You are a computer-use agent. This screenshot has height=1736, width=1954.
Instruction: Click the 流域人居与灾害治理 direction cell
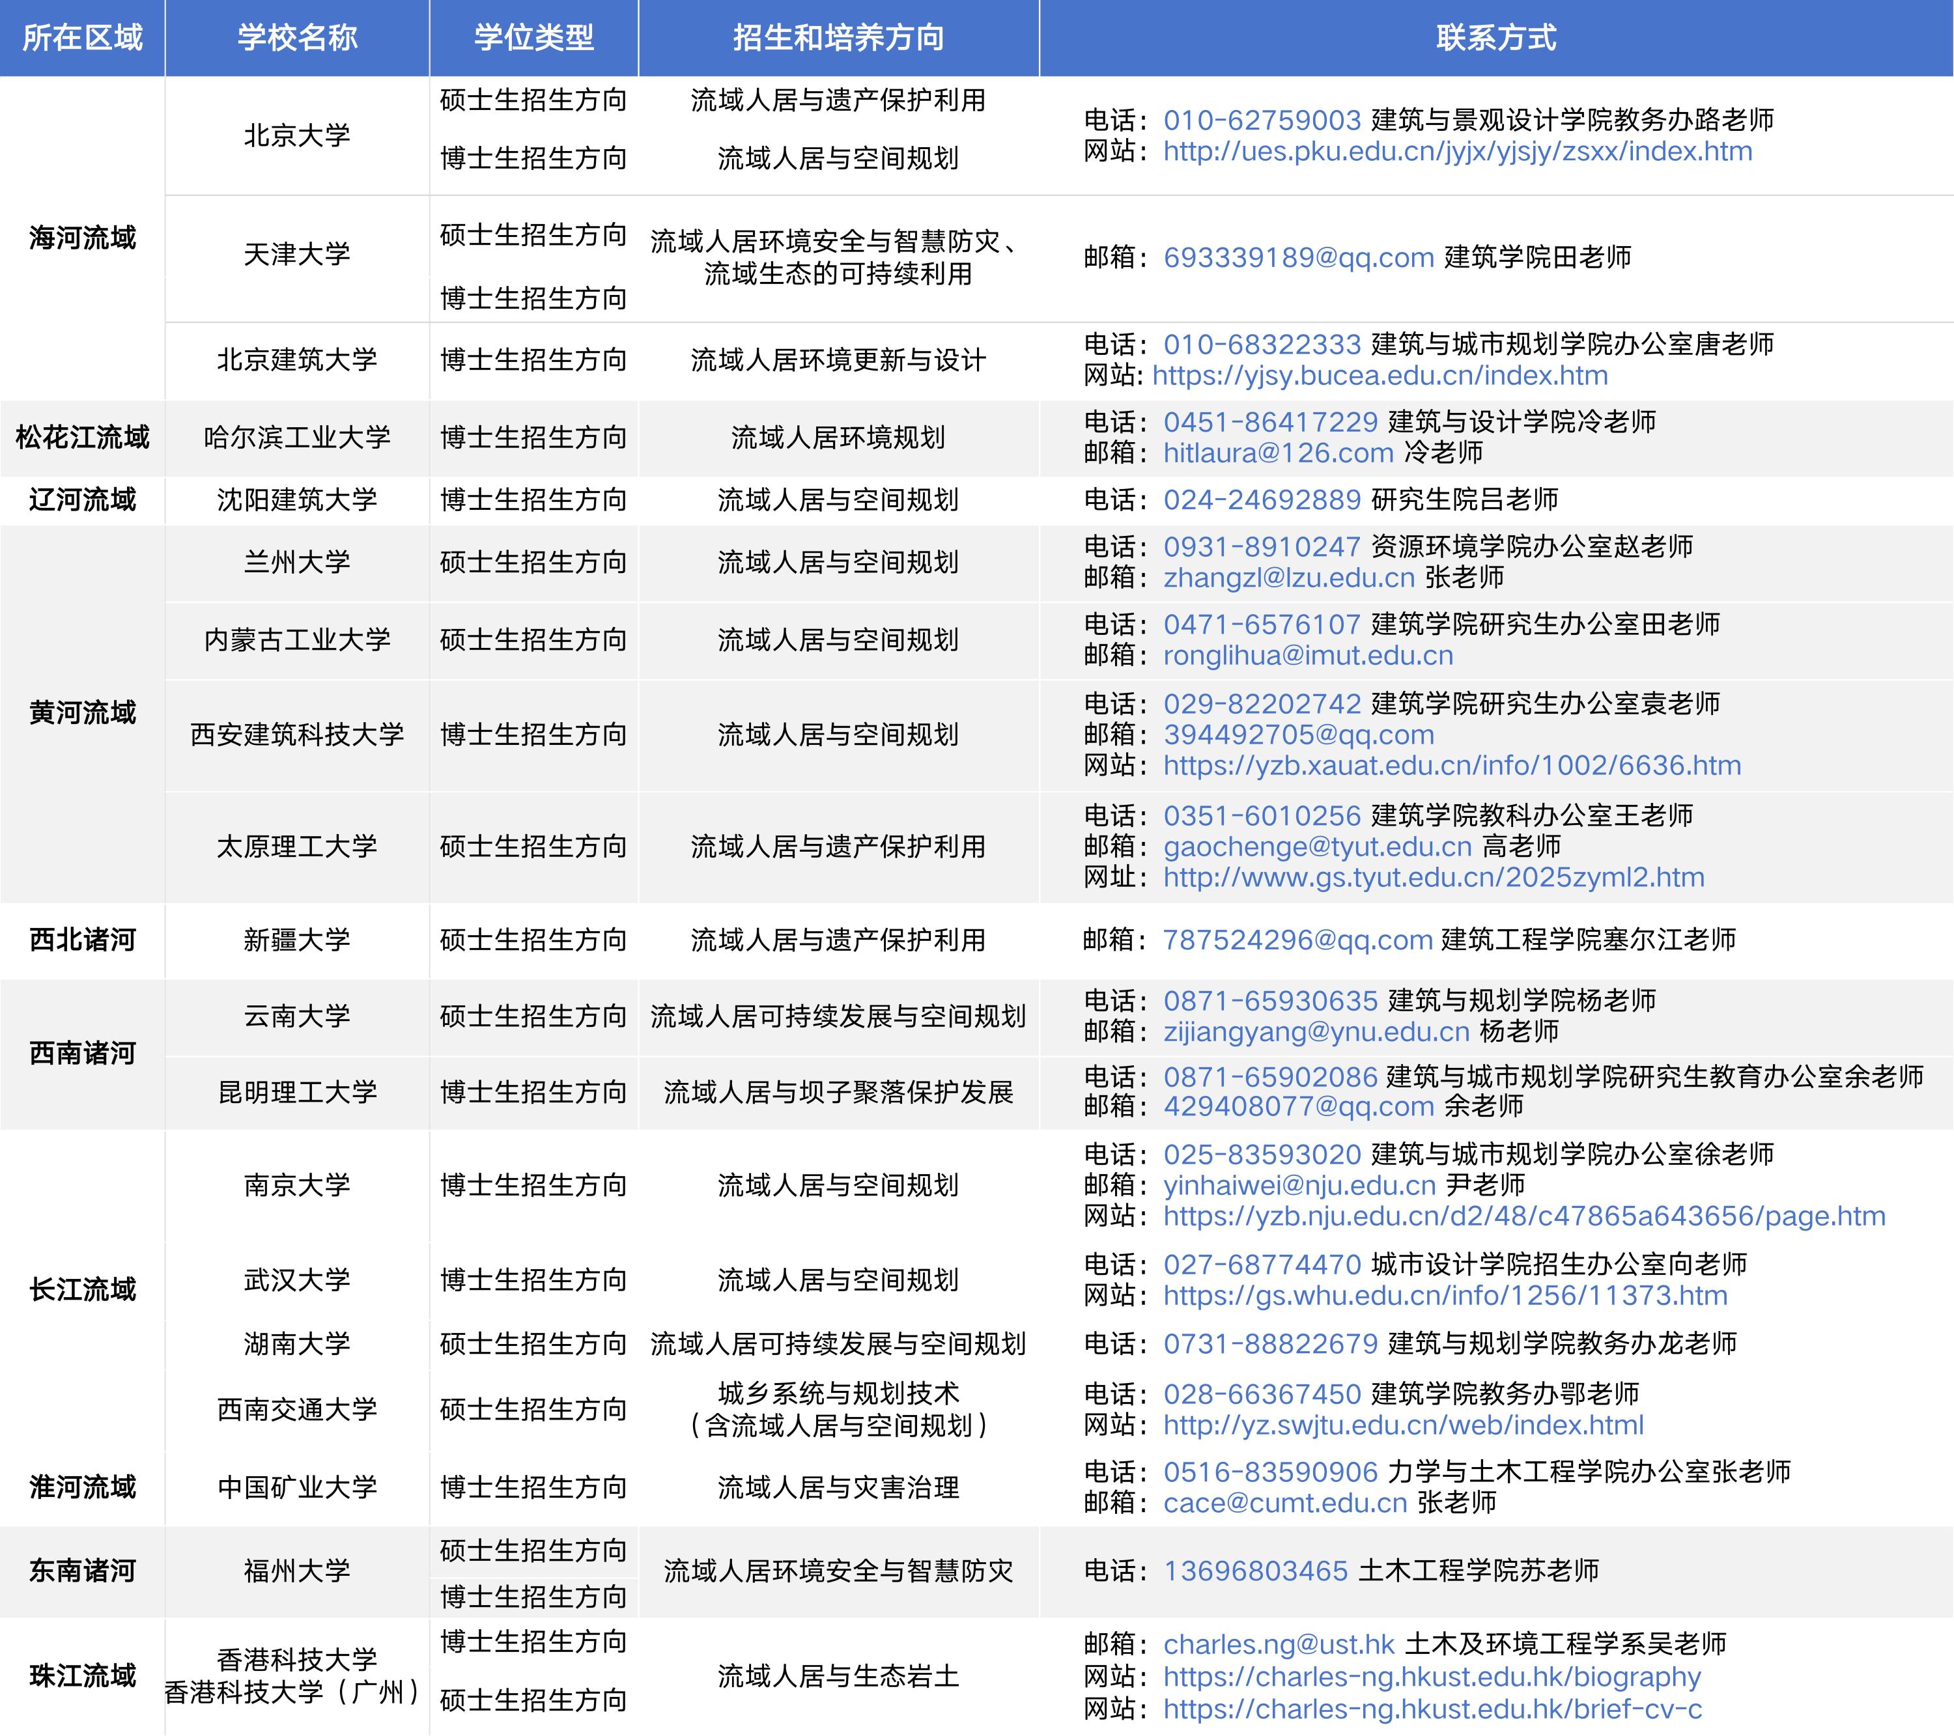point(838,1487)
